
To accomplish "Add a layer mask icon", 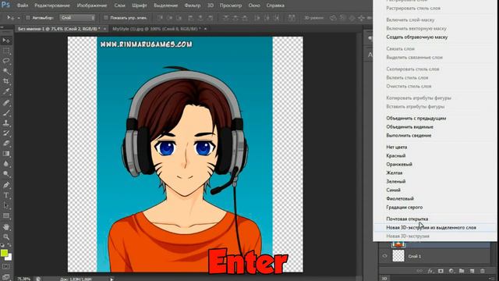I will [x=441, y=271].
